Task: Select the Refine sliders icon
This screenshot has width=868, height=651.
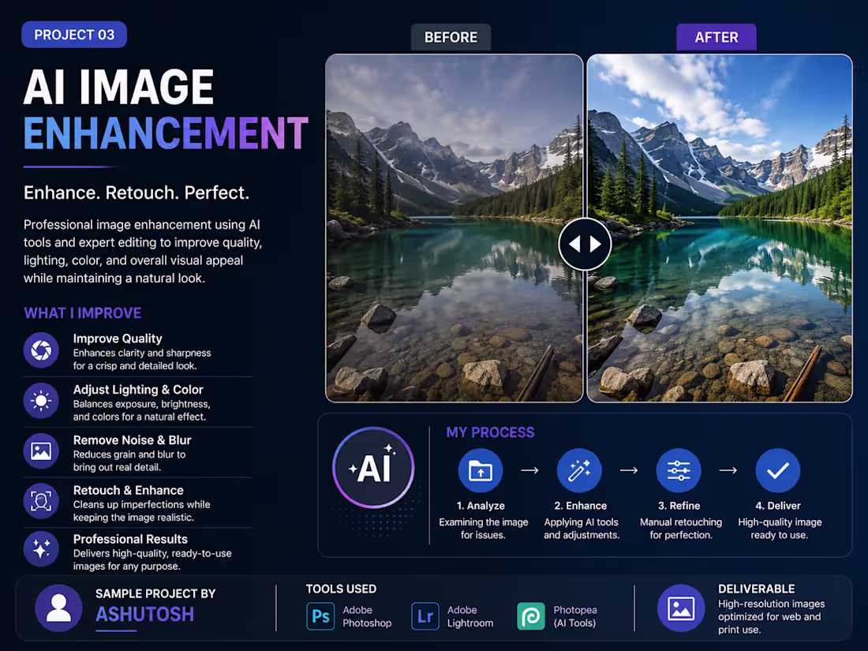Action: pyautogui.click(x=679, y=470)
